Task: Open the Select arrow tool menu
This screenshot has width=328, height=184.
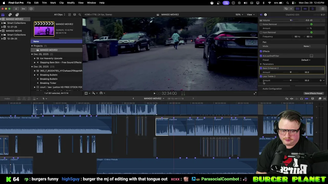Action: coord(44,99)
